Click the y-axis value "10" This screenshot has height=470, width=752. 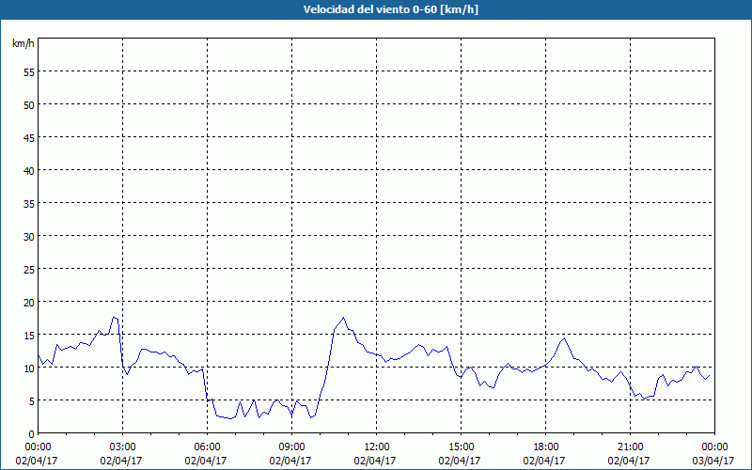(x=29, y=368)
